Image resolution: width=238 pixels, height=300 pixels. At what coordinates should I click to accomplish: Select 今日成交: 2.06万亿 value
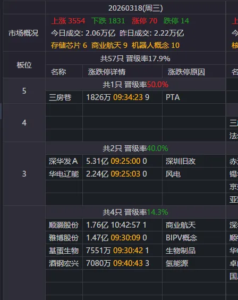83,33
